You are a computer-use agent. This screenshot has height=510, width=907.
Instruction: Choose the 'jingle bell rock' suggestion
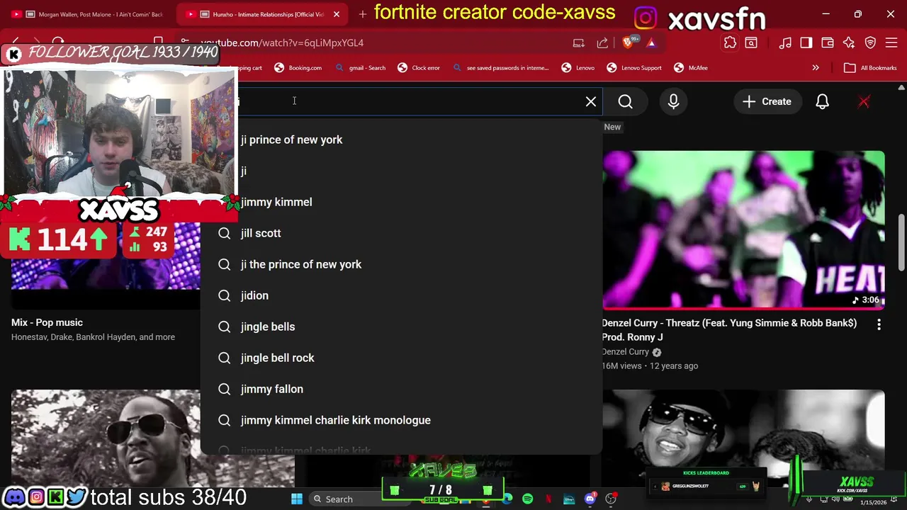(x=401, y=358)
